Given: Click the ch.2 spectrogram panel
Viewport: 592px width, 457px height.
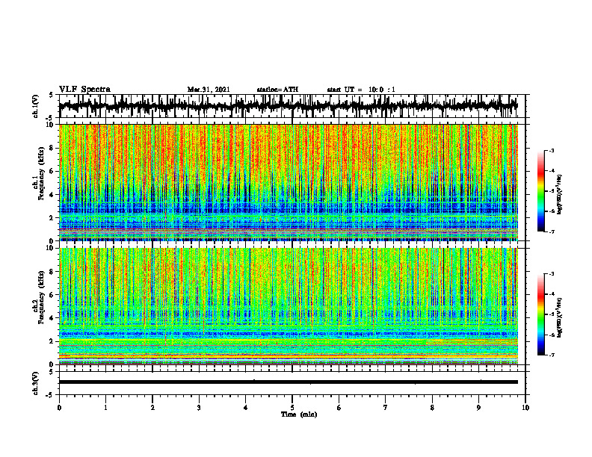Looking at the screenshot, I should 289,306.
